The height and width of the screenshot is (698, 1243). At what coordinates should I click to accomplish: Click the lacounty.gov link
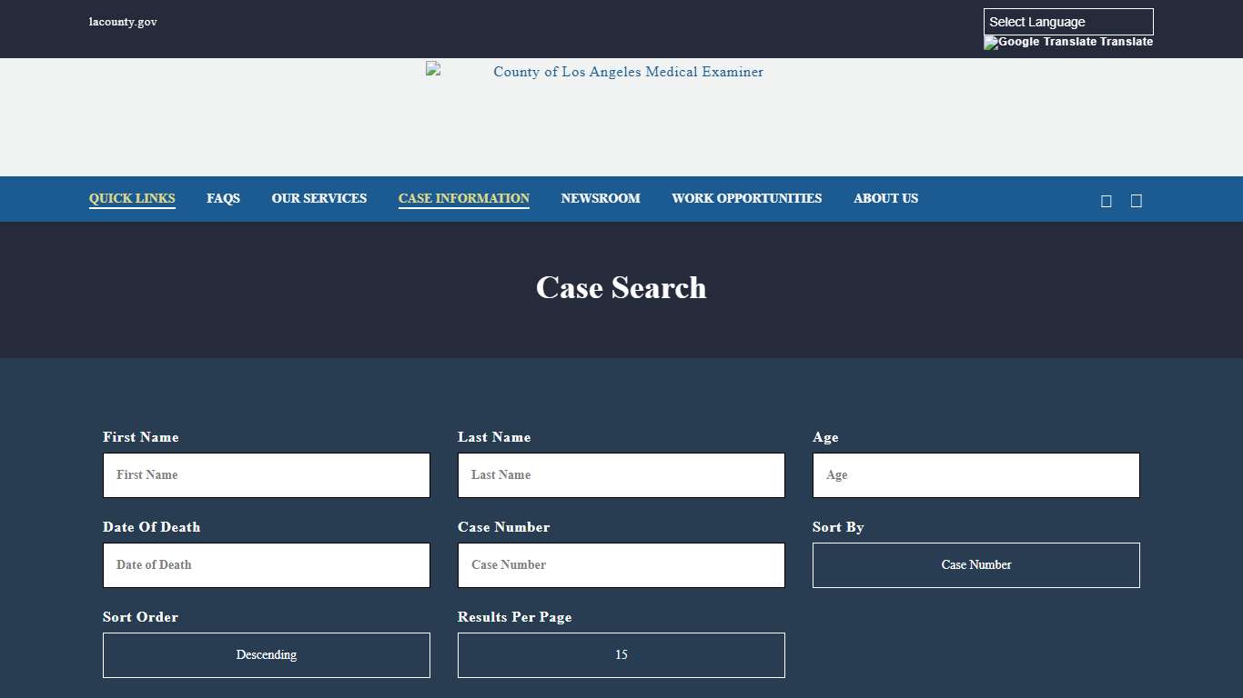pos(122,21)
